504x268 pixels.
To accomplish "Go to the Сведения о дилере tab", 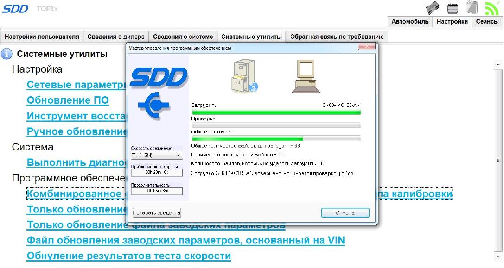I will click(116, 37).
